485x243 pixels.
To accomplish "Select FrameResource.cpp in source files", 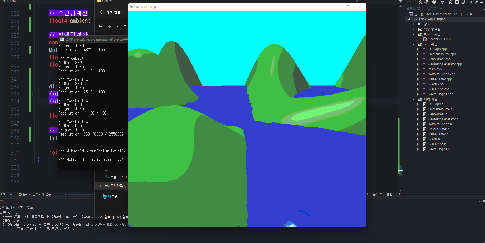I will click(x=442, y=54).
